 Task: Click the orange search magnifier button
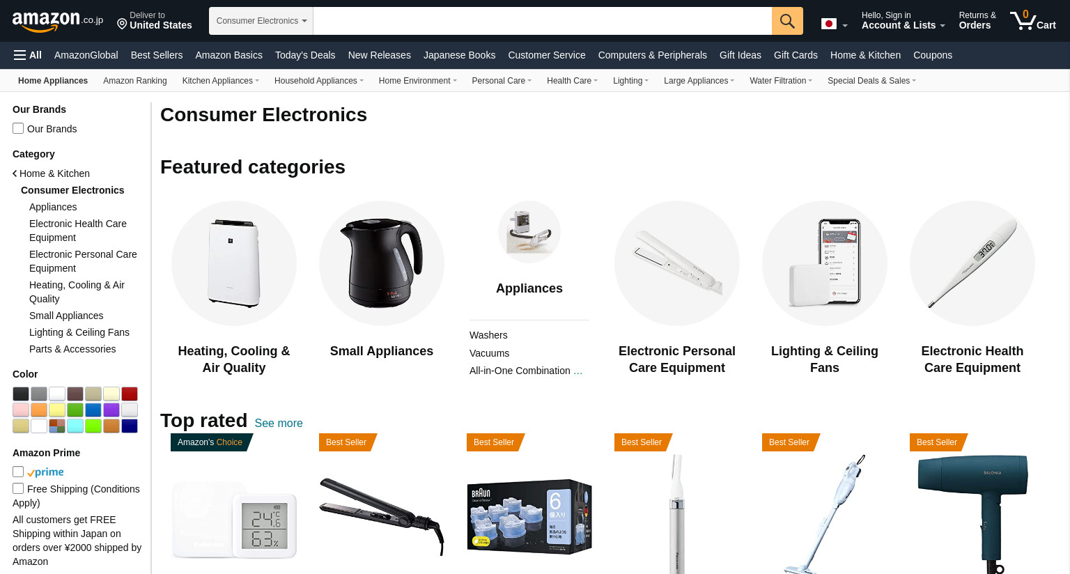[787, 21]
